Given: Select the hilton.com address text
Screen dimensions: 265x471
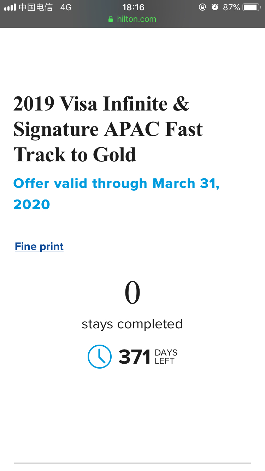Looking at the screenshot, I should click(137, 19).
